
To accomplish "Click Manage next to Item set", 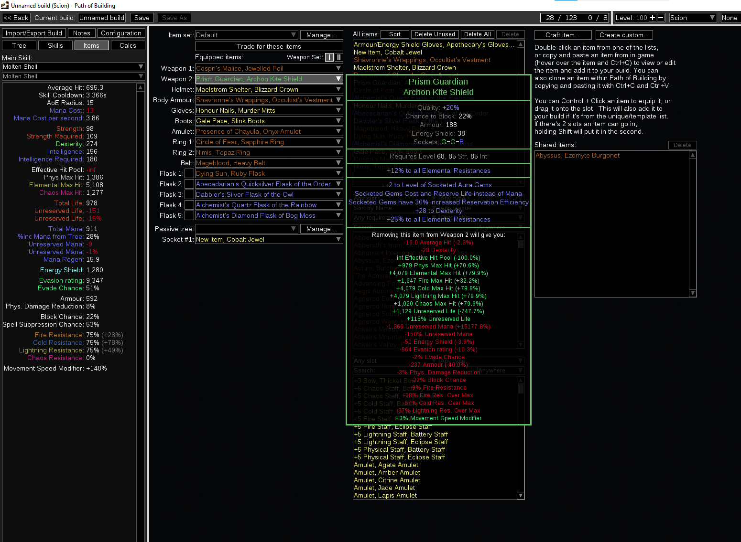I will pos(322,35).
